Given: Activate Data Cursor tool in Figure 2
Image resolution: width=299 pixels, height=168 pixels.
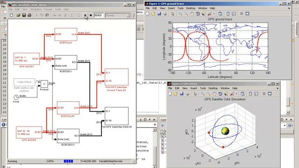Looking at the screenshot, I should coord(226,94).
